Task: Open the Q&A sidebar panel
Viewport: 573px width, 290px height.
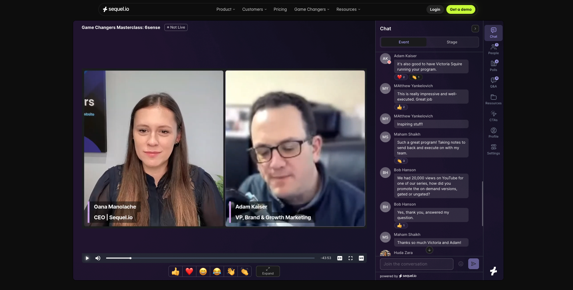Action: pyautogui.click(x=493, y=82)
